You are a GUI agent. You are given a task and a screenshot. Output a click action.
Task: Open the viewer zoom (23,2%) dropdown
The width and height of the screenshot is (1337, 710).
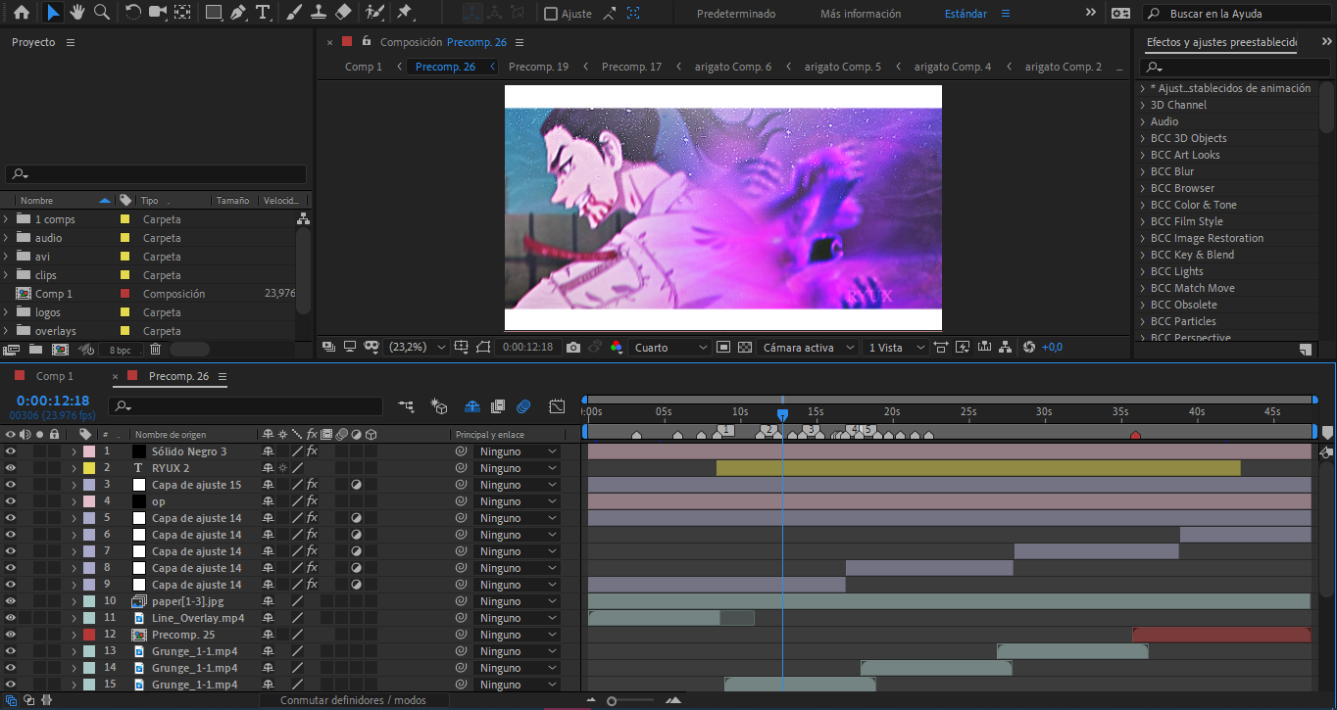418,347
